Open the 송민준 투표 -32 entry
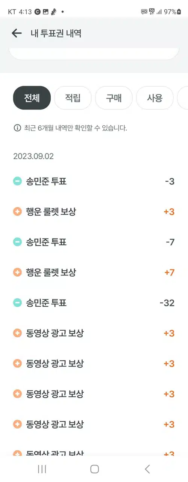Viewport: 188px width, 482px height. pyautogui.click(x=94, y=303)
